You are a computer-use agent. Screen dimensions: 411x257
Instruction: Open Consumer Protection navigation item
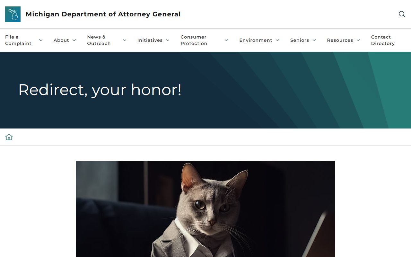click(x=194, y=40)
